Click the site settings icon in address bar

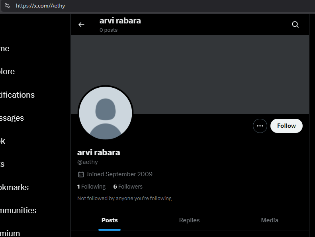tap(7, 6)
